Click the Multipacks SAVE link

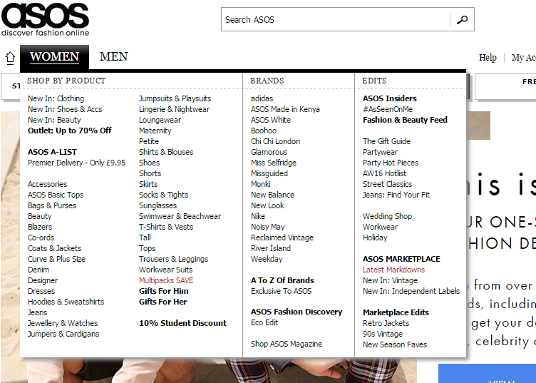pyautogui.click(x=166, y=280)
